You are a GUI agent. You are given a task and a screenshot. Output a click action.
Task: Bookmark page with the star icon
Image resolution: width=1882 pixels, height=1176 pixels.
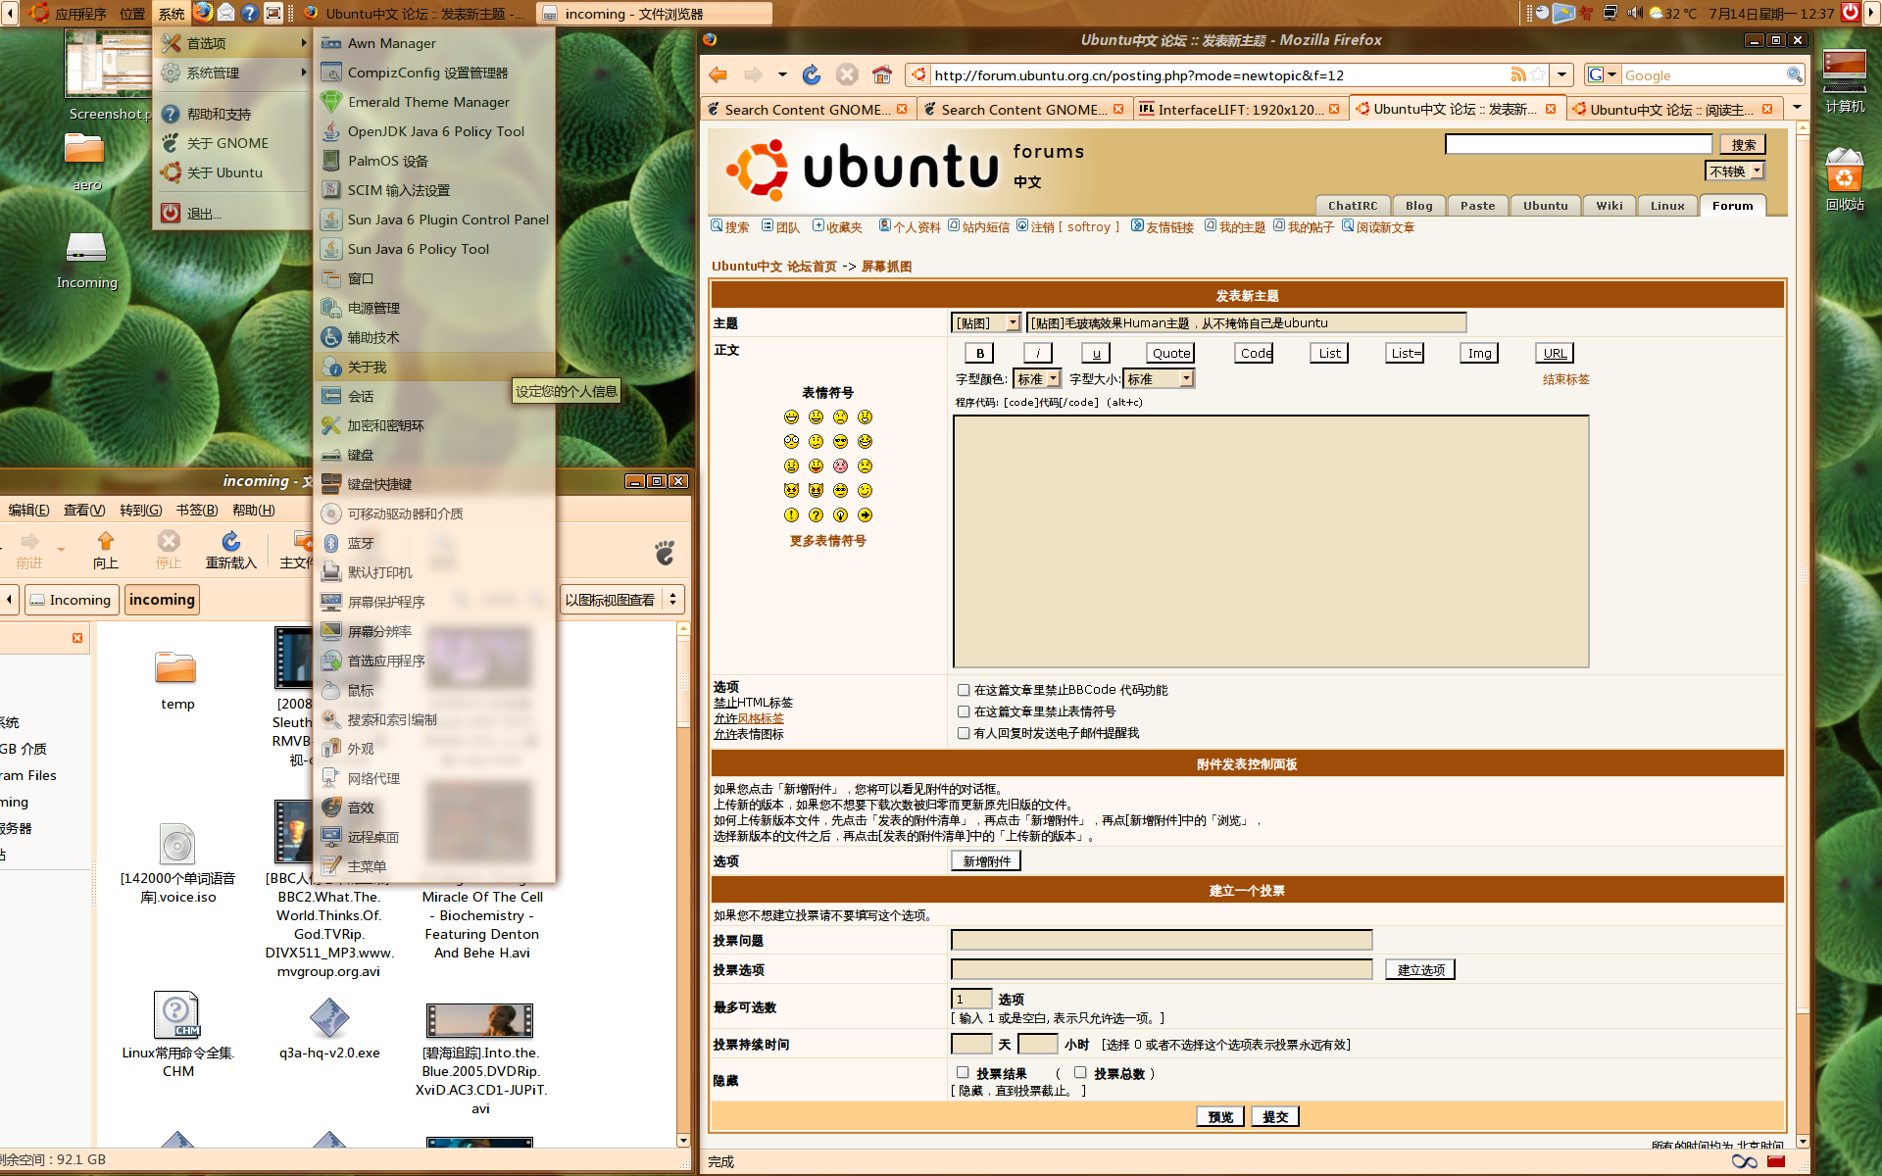pos(1539,75)
